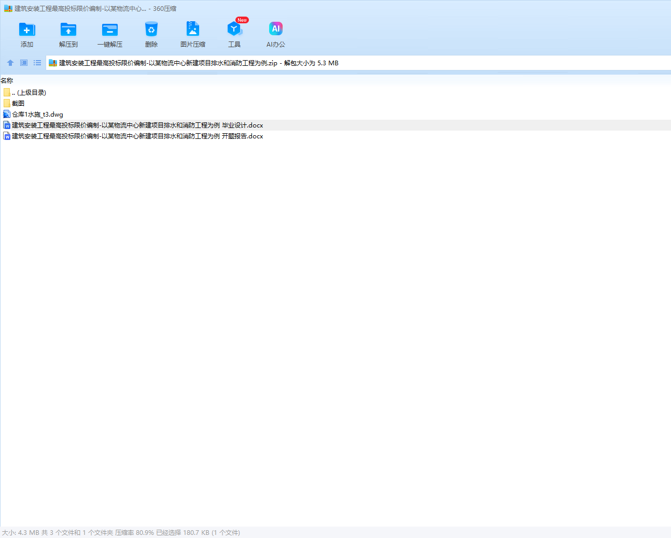Switch to icon view mode

click(24, 63)
